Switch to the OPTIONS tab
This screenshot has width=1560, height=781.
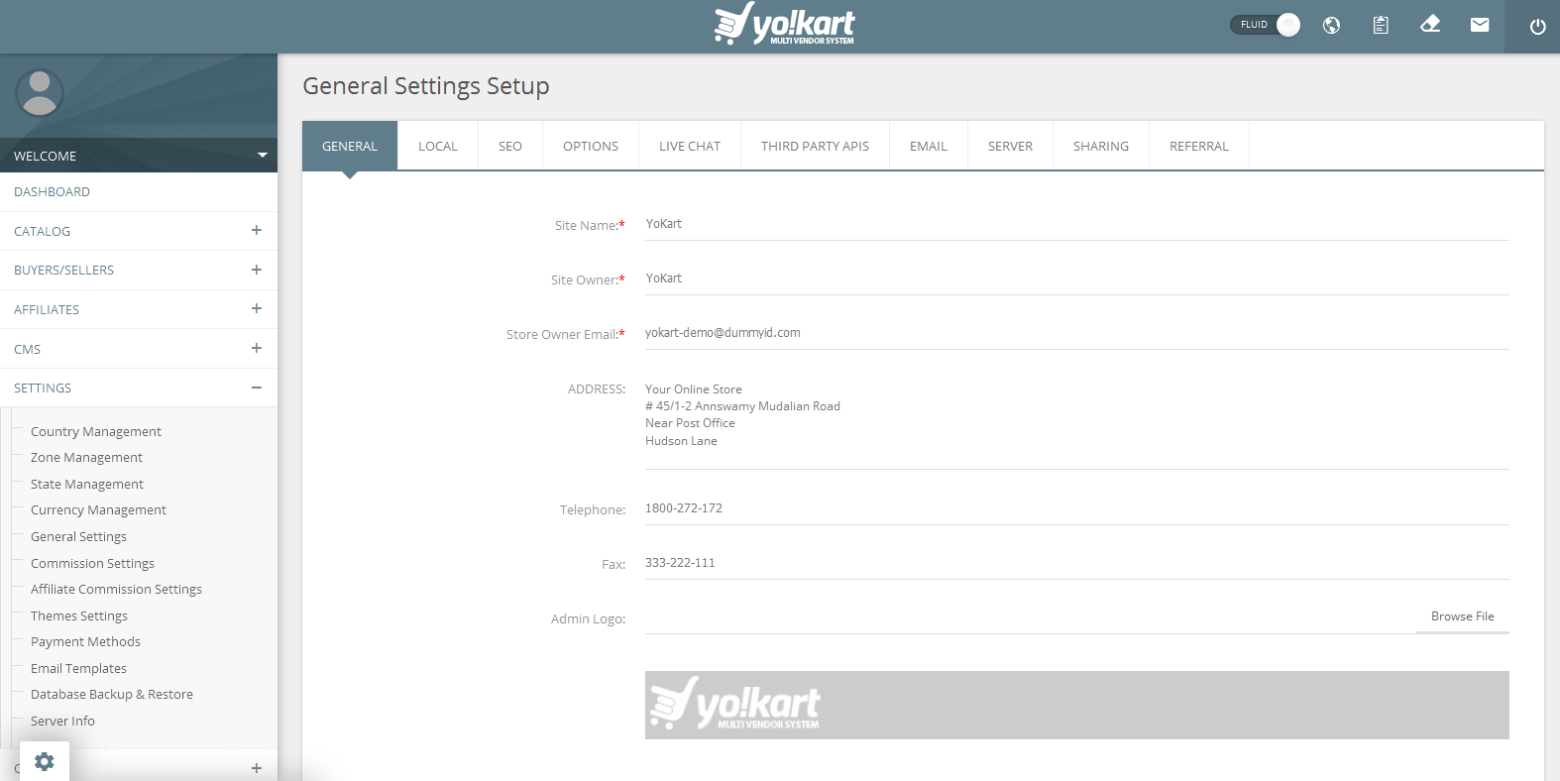[591, 146]
